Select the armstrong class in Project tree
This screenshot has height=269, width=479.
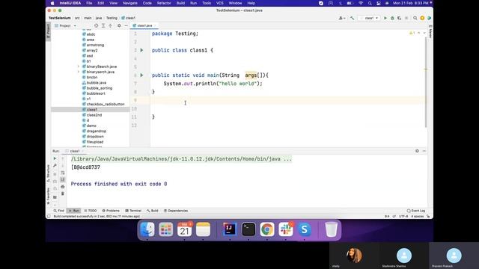tap(93, 45)
